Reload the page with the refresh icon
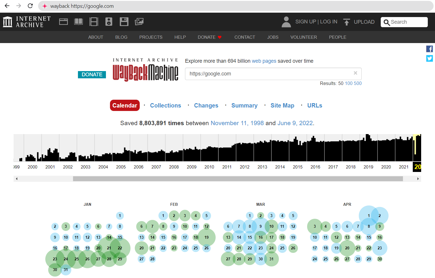 [30, 6]
